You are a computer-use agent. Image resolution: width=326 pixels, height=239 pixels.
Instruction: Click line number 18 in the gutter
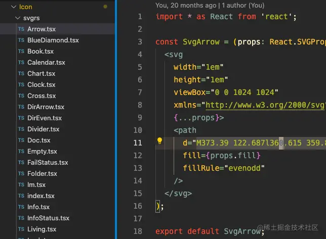(x=138, y=231)
